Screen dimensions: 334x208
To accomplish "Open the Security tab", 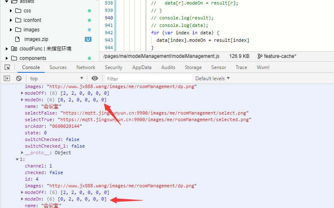I will 113,67.
